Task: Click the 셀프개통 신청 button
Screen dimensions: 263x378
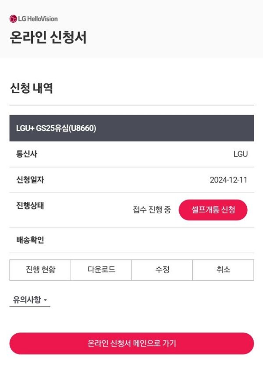Action: click(213, 210)
